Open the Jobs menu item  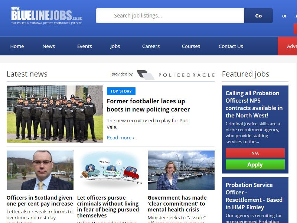(115, 46)
